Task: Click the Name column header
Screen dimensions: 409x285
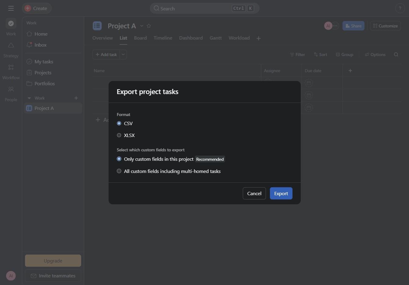Action: 177,71
